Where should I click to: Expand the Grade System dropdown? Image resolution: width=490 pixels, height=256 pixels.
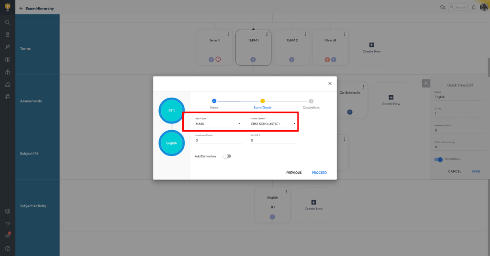click(x=273, y=124)
